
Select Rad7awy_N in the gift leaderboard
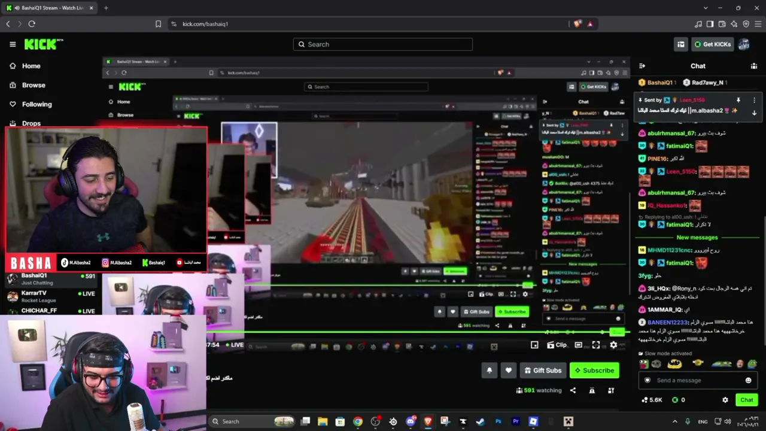coord(704,83)
